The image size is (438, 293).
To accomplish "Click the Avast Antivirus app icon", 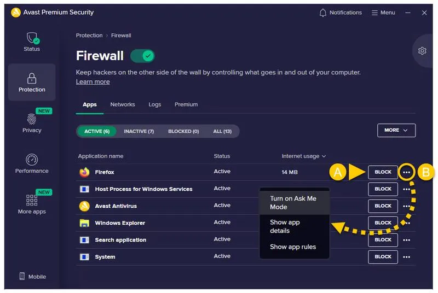I will 84,206.
